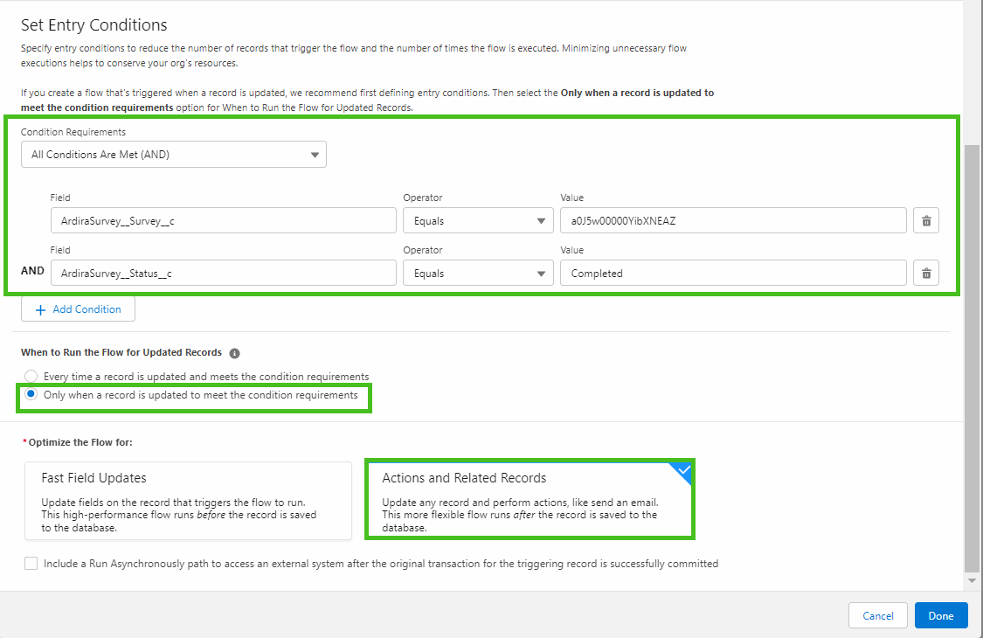Click the vertical scrollbar on the right
This screenshot has height=638, width=983.
971,350
